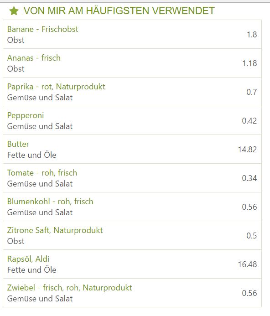Click the 1.8 value beside Banane
The image size is (270, 316).
point(252,35)
